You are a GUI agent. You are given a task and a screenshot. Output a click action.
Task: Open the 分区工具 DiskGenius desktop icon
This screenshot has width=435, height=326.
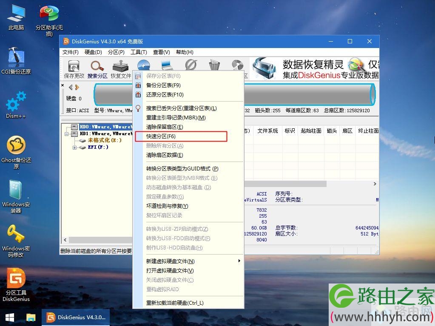pos(16,284)
